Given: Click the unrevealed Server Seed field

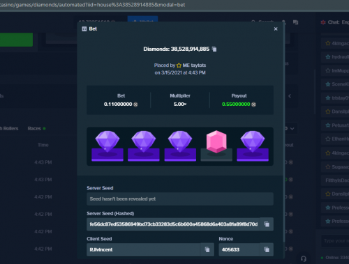Looking at the screenshot, I should pos(180,199).
